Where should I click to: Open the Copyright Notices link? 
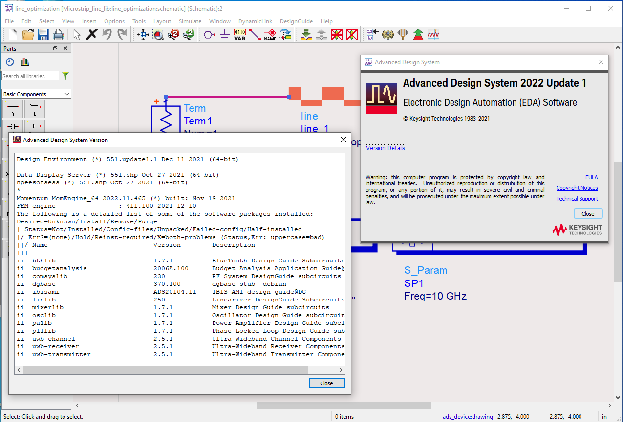[x=577, y=188]
